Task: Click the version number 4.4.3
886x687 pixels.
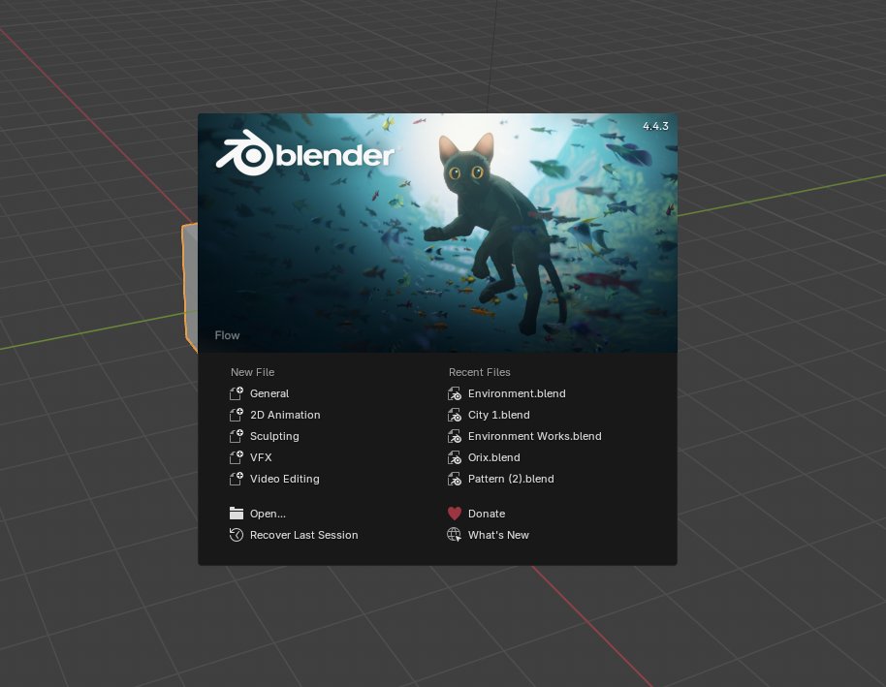Action: pos(657,126)
